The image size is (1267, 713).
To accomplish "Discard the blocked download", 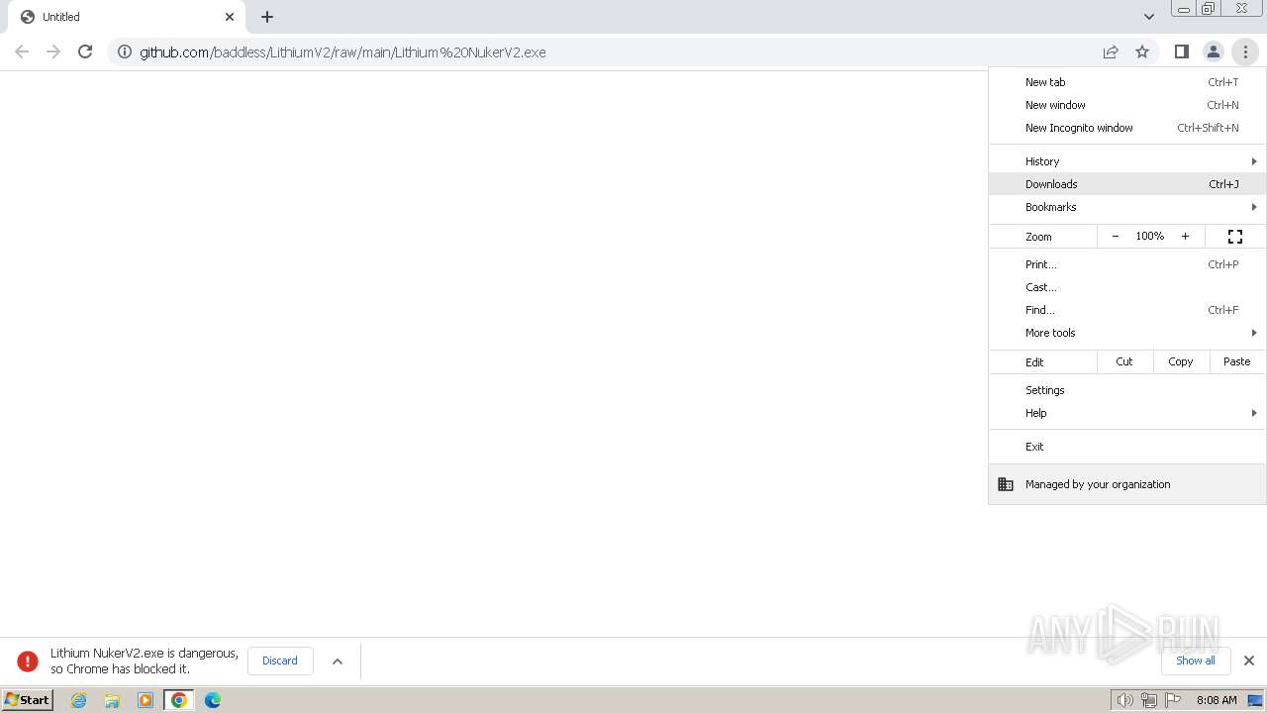I will click(280, 661).
